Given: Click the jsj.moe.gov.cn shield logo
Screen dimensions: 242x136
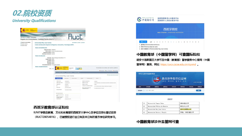Looking at the screenshot, I should point(157,80).
